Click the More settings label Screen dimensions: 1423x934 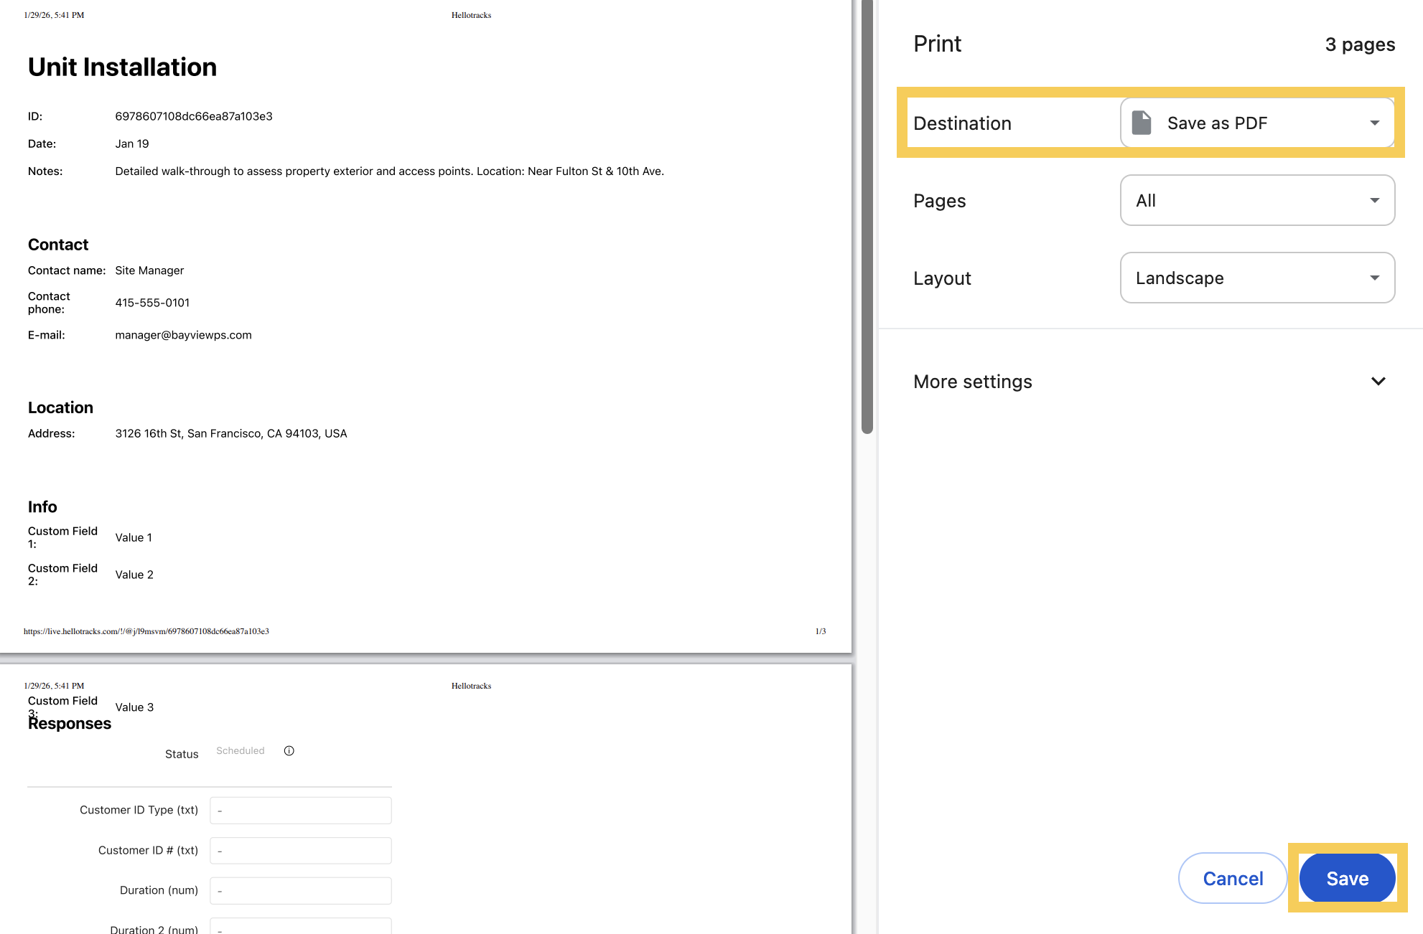(972, 382)
